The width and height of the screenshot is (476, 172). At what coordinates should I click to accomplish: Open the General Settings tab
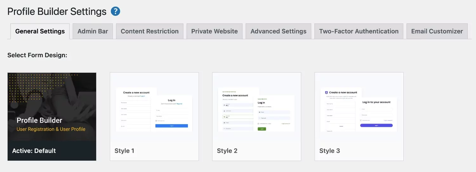tap(40, 31)
